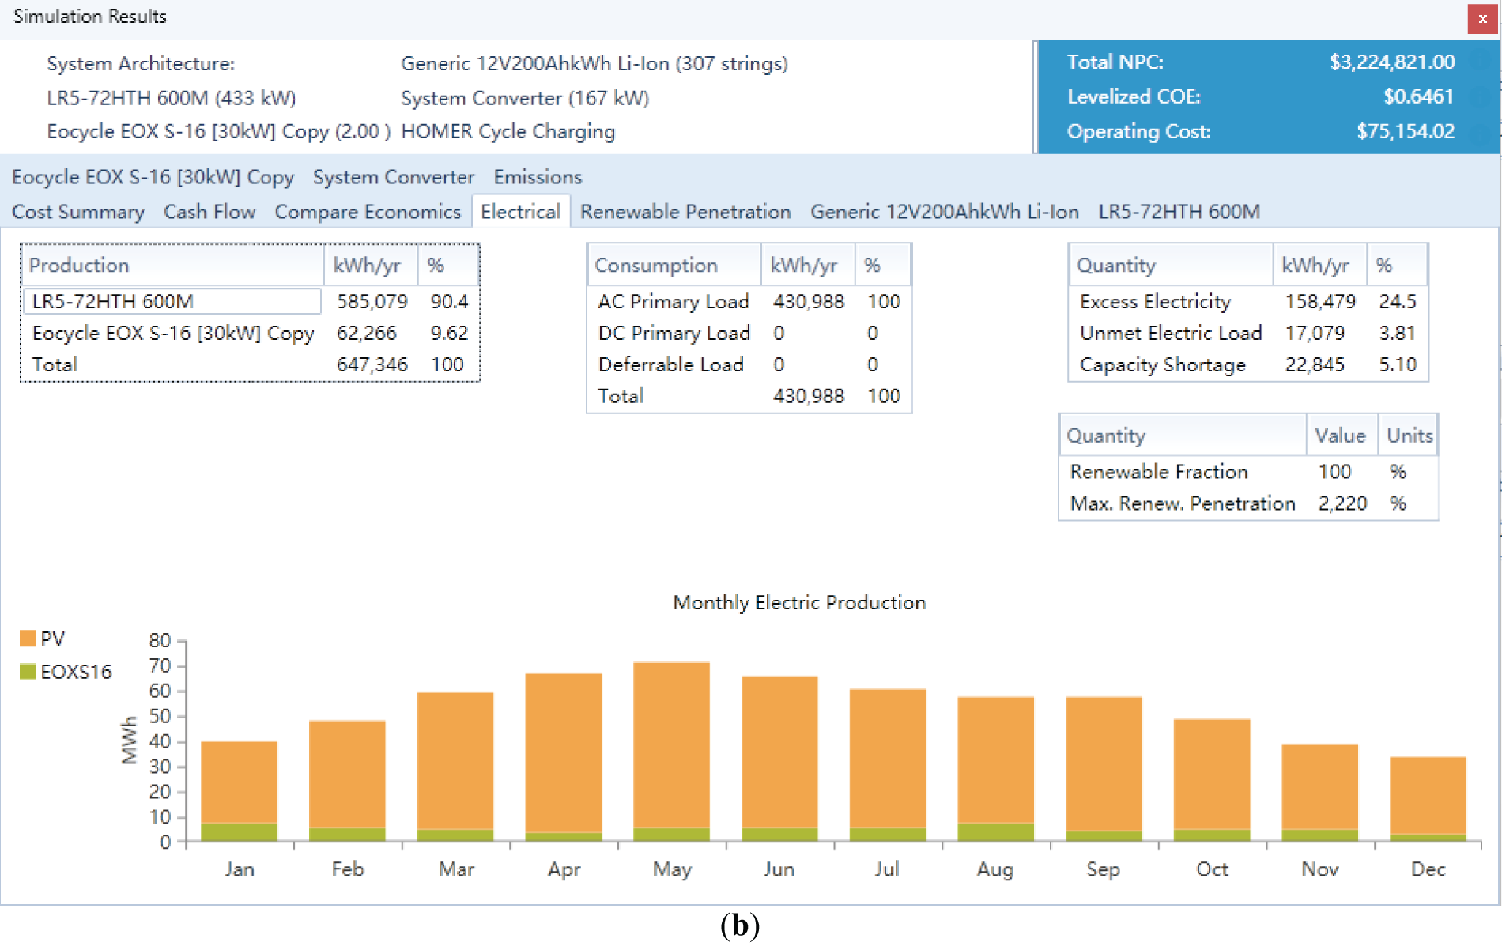
Task: Switch to the System Converter tab
Action: (x=394, y=177)
